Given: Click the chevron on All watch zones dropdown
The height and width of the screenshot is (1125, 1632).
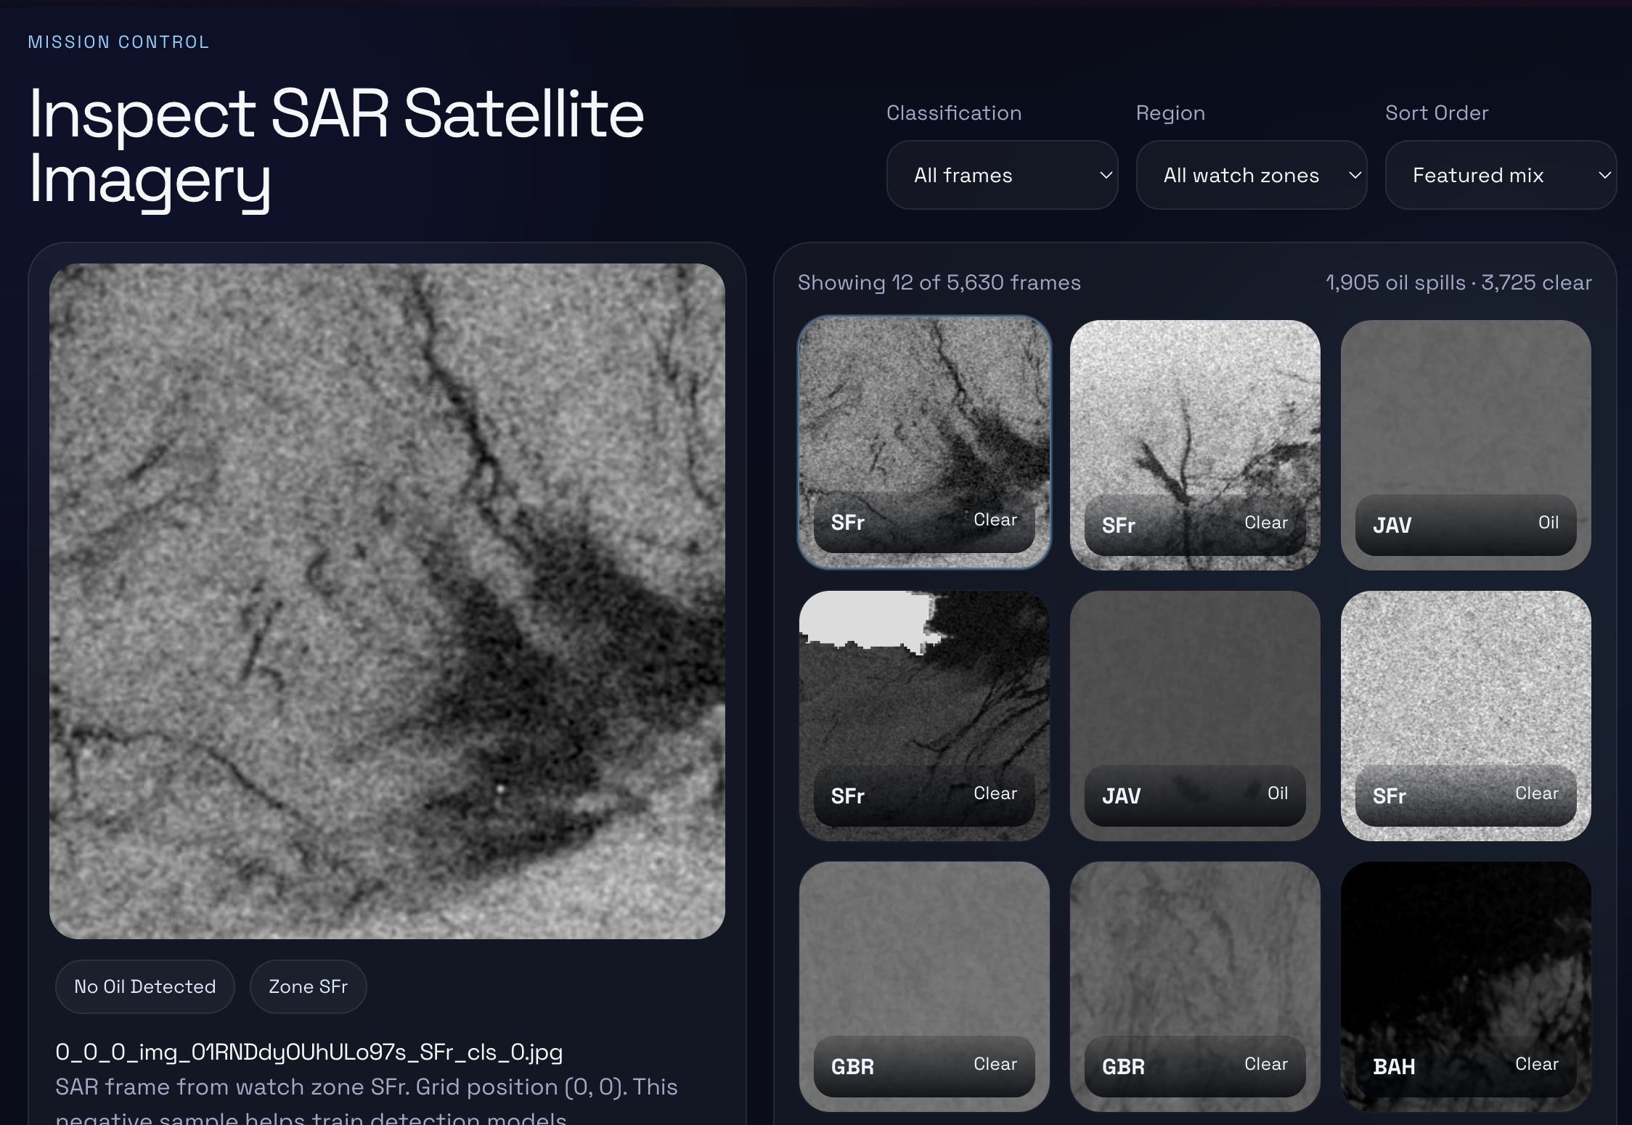Looking at the screenshot, I should click(1355, 175).
